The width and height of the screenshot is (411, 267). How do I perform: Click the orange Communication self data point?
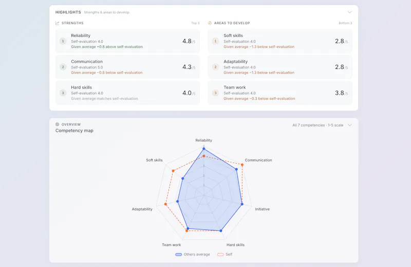(x=242, y=165)
